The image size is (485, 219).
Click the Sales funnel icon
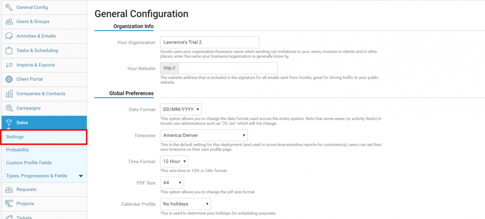(x=9, y=123)
